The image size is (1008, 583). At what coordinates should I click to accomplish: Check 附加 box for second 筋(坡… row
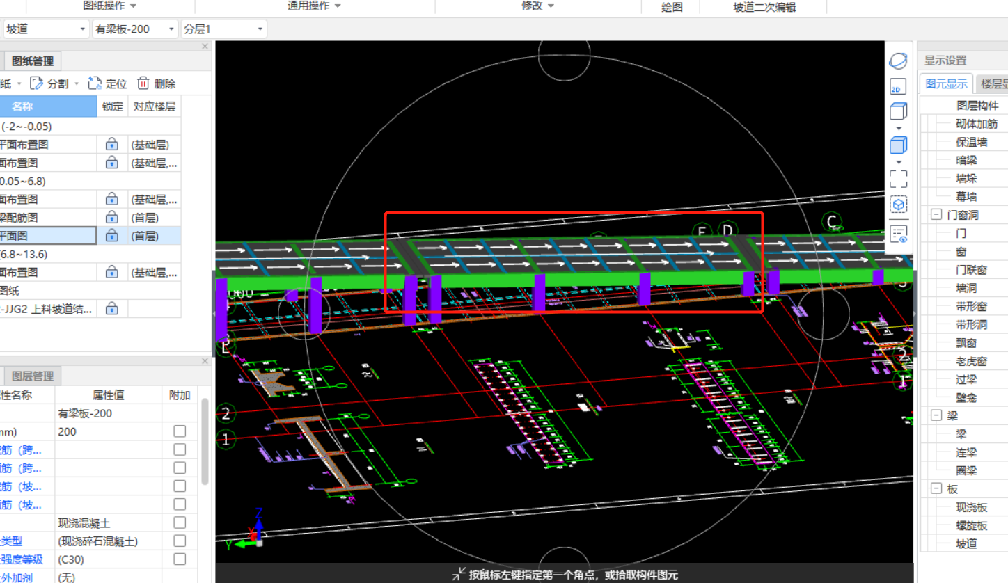[x=180, y=504]
